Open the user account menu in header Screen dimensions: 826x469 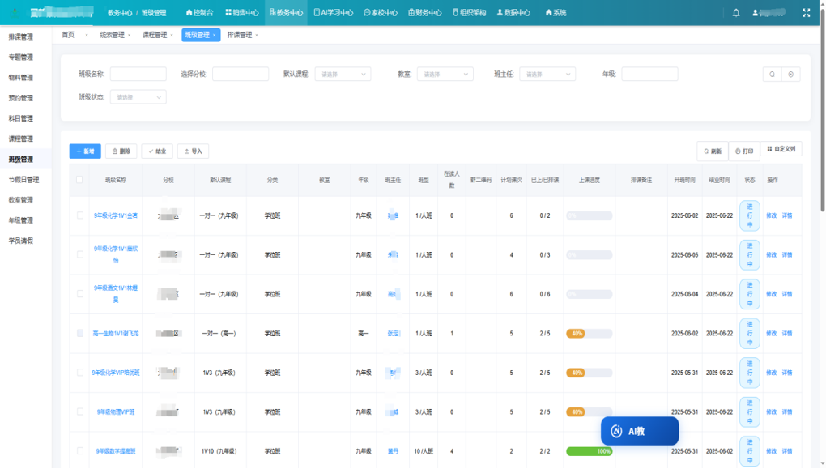(769, 13)
